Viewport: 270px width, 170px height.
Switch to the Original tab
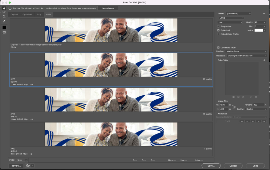14,15
